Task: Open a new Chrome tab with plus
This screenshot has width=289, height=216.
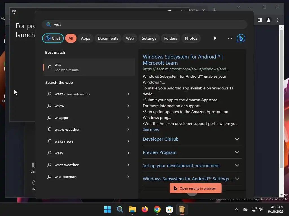Action: (x=214, y=10)
